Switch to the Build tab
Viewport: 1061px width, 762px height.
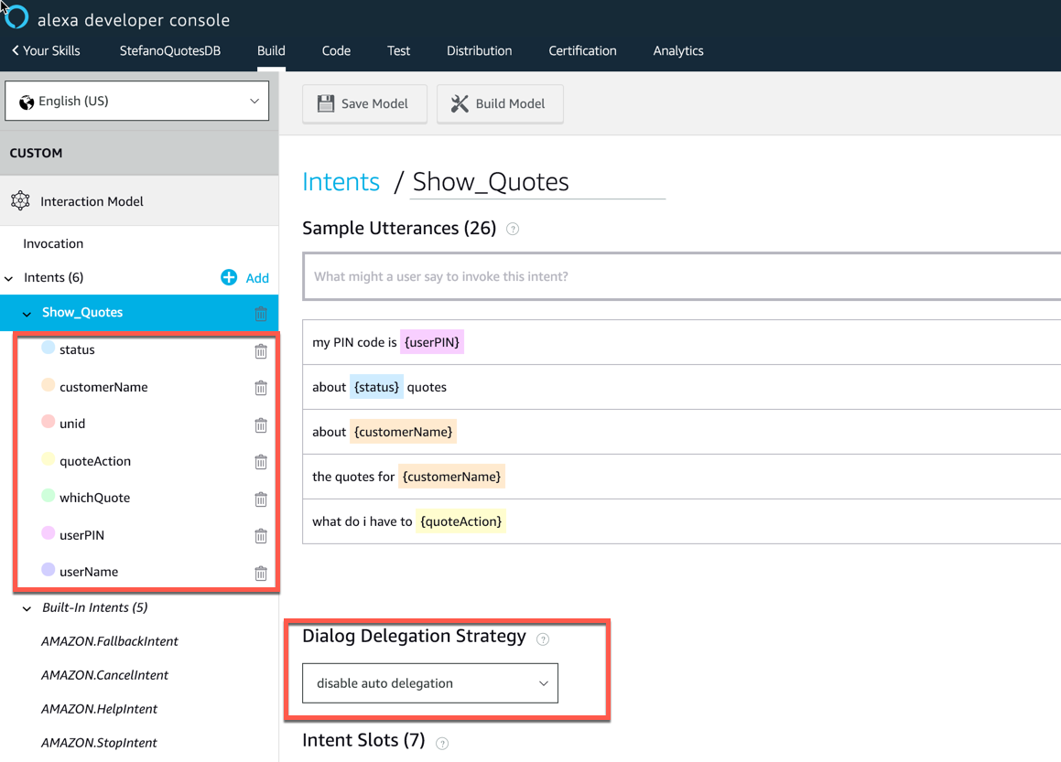(x=271, y=50)
